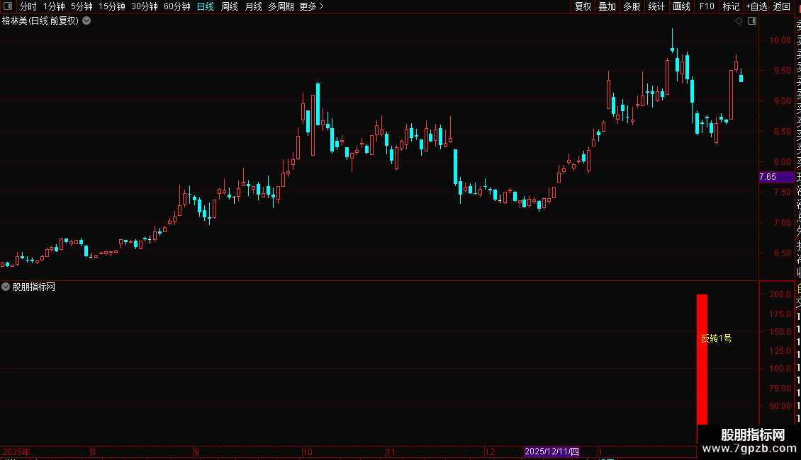Click the 10.00 price axis label
Image resolution: width=801 pixels, height=460 pixels.
pos(780,40)
